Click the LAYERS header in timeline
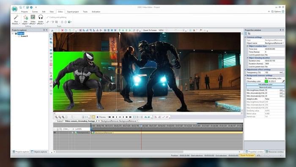The image size is (296, 167). [x=78, y=129]
